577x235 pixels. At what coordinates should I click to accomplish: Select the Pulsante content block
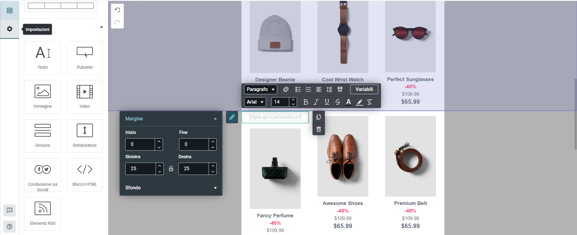tap(84, 58)
